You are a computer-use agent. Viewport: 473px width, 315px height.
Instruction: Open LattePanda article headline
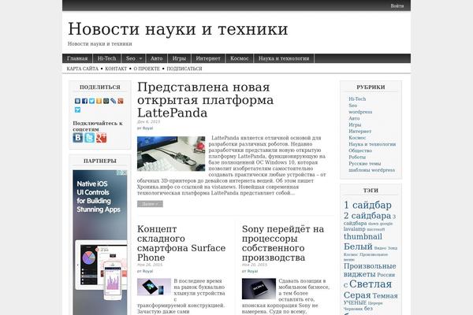(205, 100)
